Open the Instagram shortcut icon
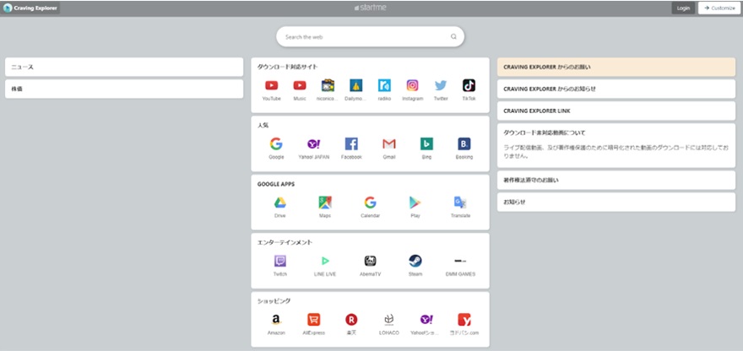The height and width of the screenshot is (351, 743). (413, 85)
